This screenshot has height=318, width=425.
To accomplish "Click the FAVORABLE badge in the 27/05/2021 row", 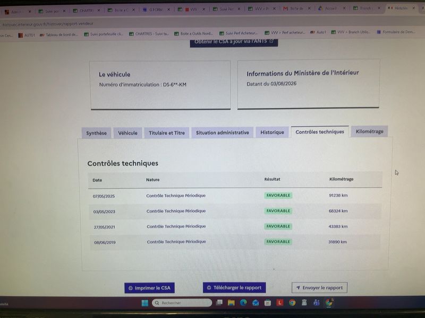I will click(x=278, y=226).
